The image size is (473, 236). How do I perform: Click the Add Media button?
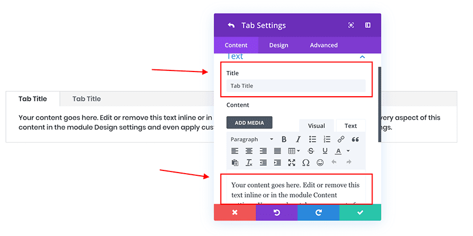click(249, 123)
